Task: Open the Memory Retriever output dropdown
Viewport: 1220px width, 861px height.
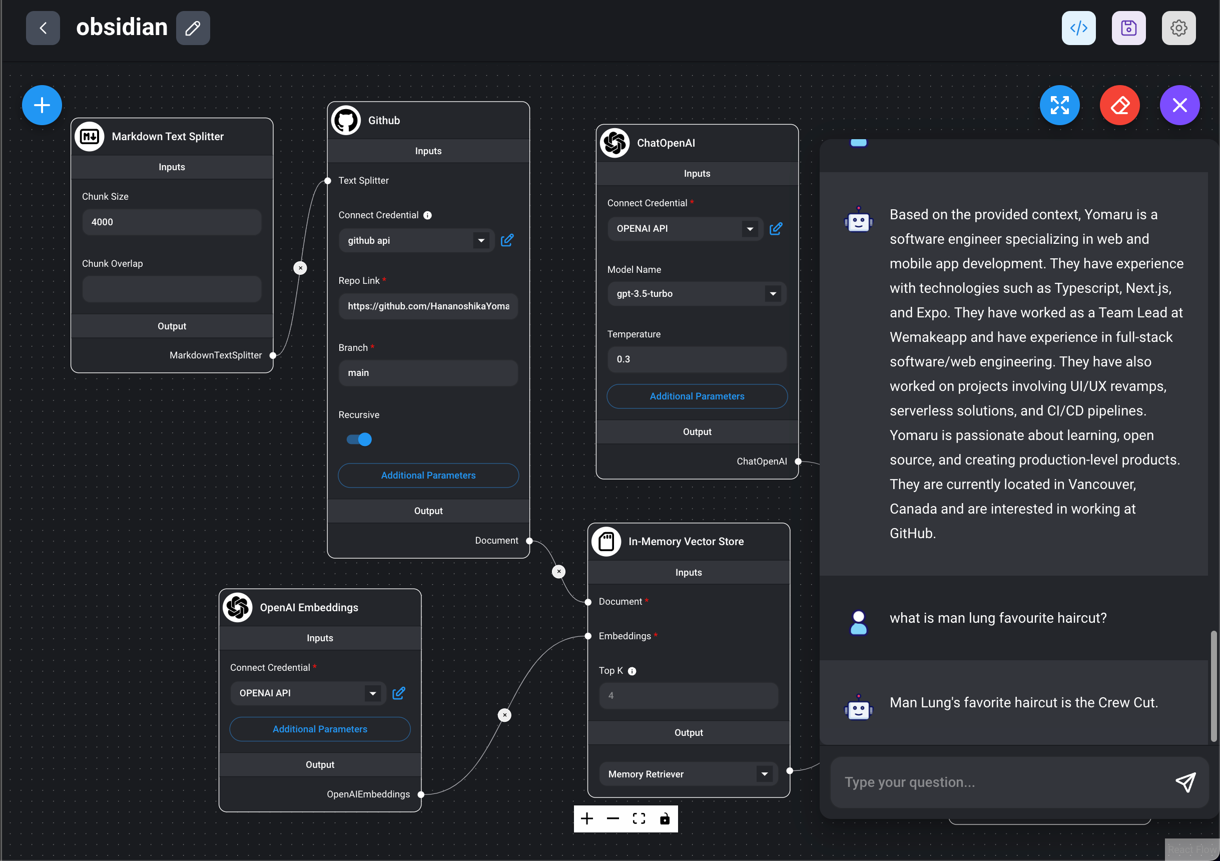Action: coord(764,774)
